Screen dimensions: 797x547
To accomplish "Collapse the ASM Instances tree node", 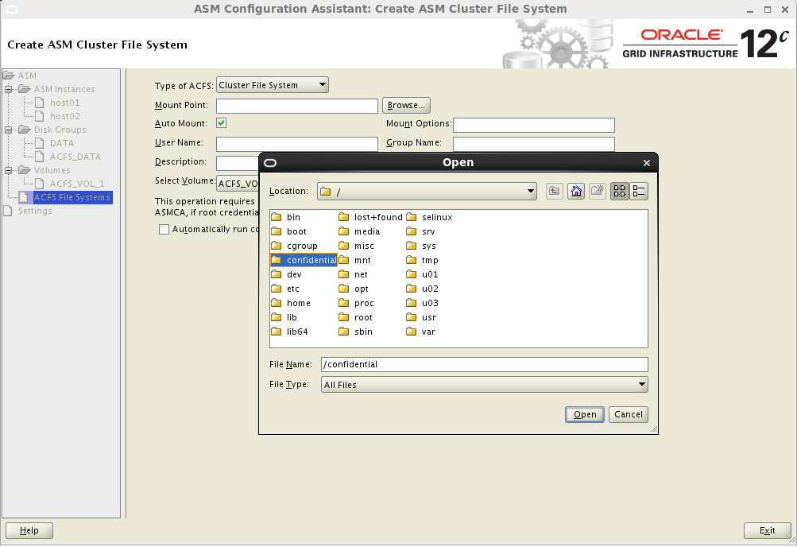I will 8,89.
